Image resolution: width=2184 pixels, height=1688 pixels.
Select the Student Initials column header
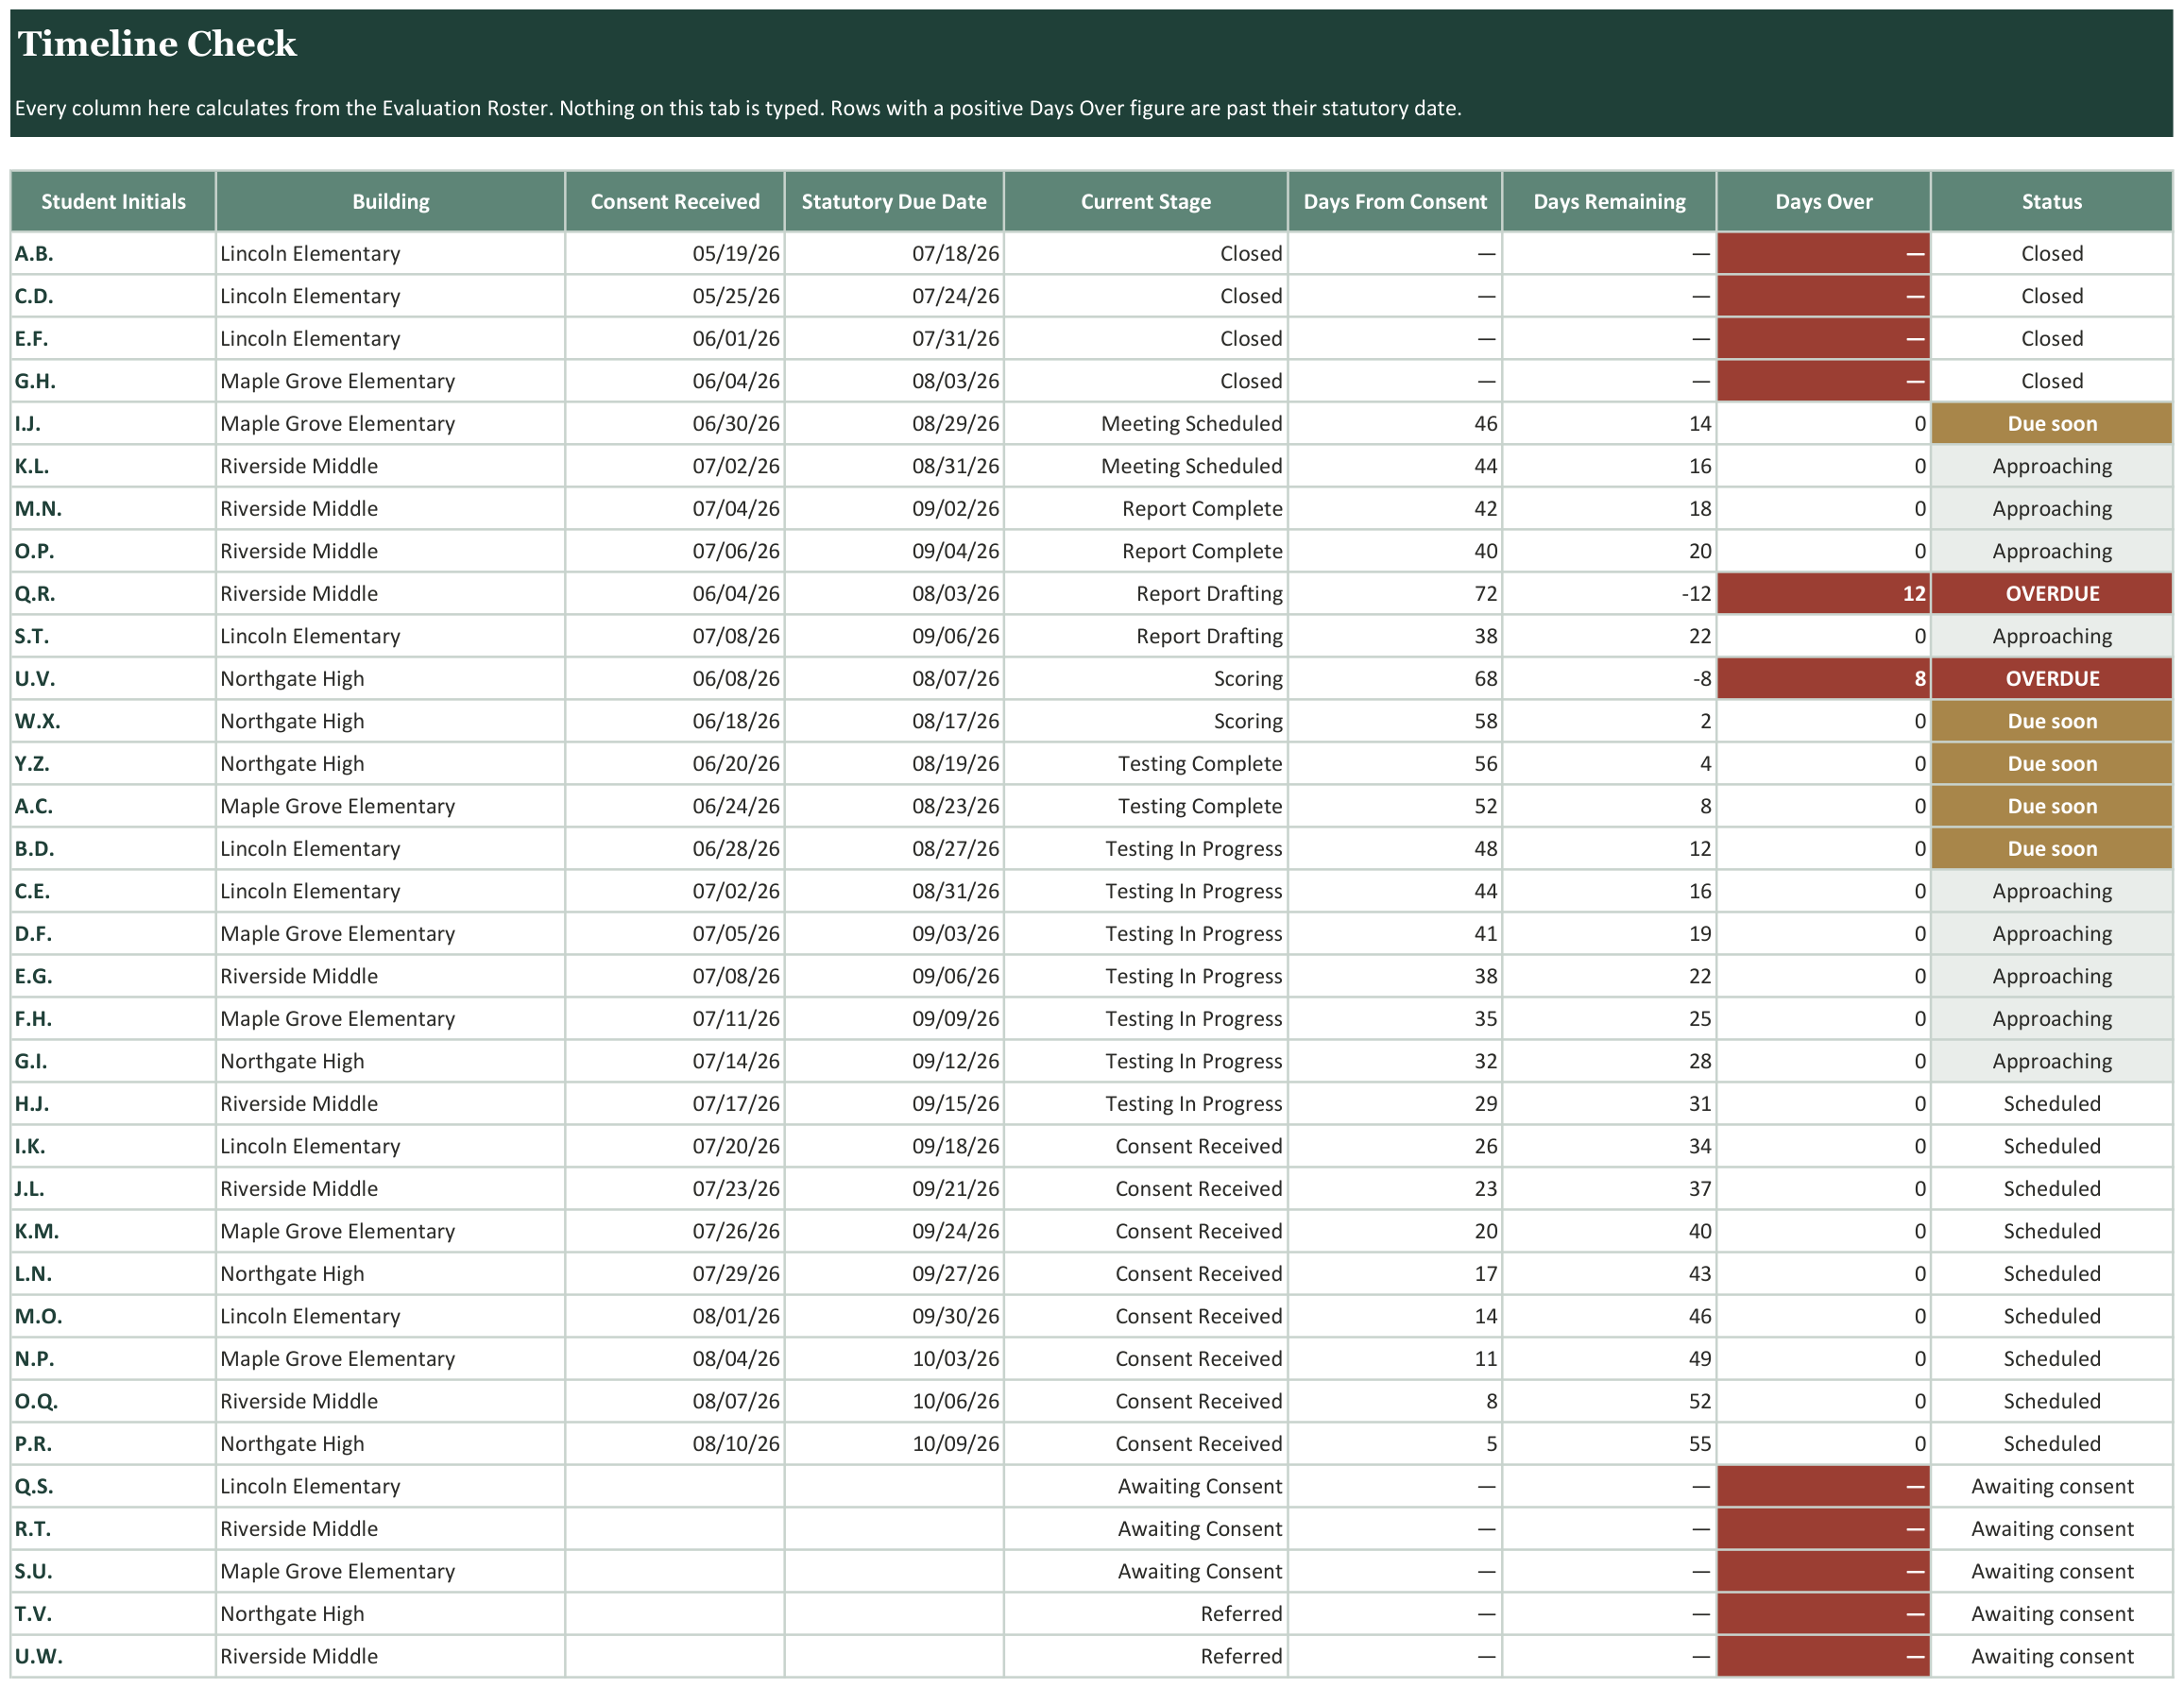tap(113, 201)
